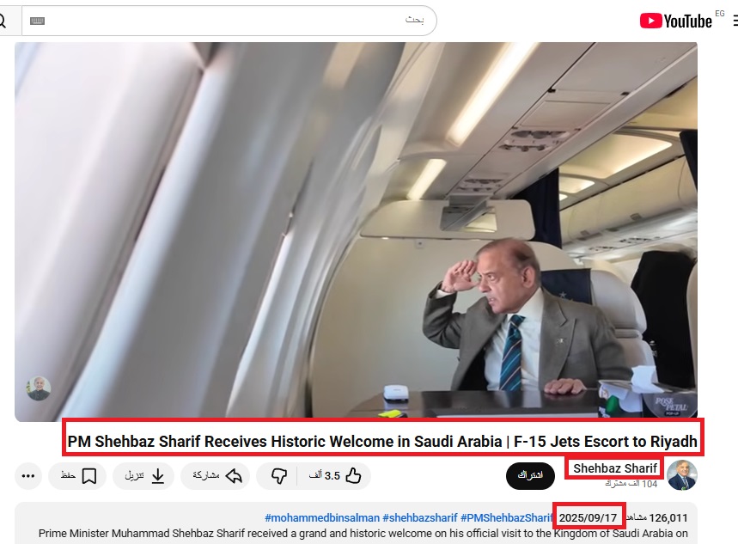Open the three-dots more actions menu

tap(28, 476)
